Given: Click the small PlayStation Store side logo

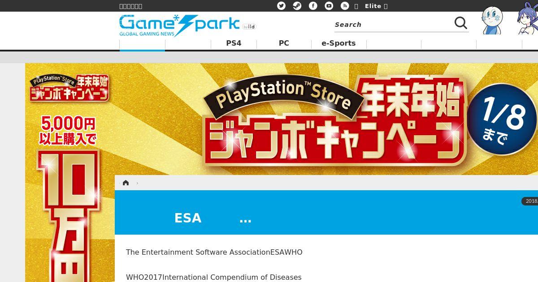Looking at the screenshot, I should 69,88.
